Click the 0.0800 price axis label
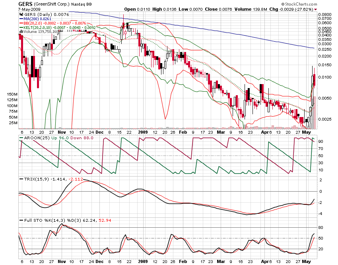Screen dimensions: 338x265 325,14
